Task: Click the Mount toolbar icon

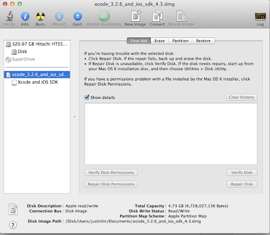Action: click(59, 16)
